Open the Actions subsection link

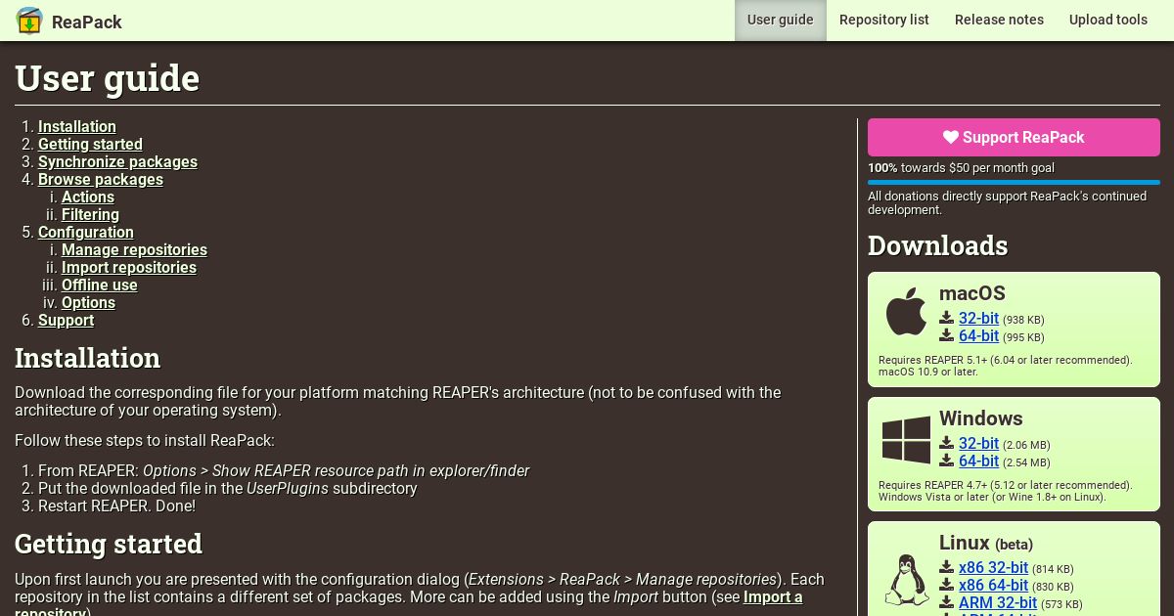tap(88, 197)
